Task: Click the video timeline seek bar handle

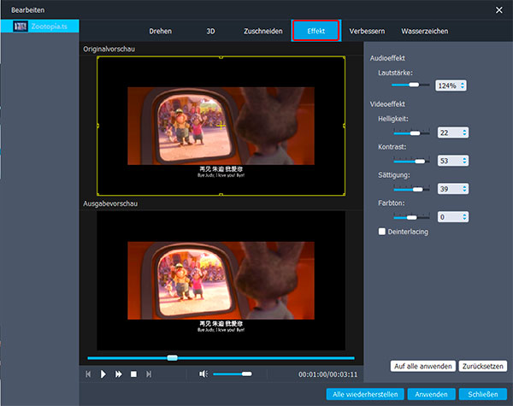Action: point(173,358)
